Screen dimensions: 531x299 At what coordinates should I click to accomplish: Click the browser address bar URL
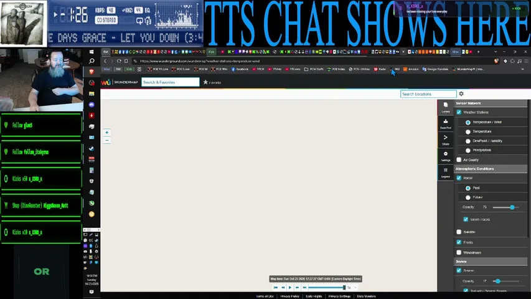click(200, 61)
